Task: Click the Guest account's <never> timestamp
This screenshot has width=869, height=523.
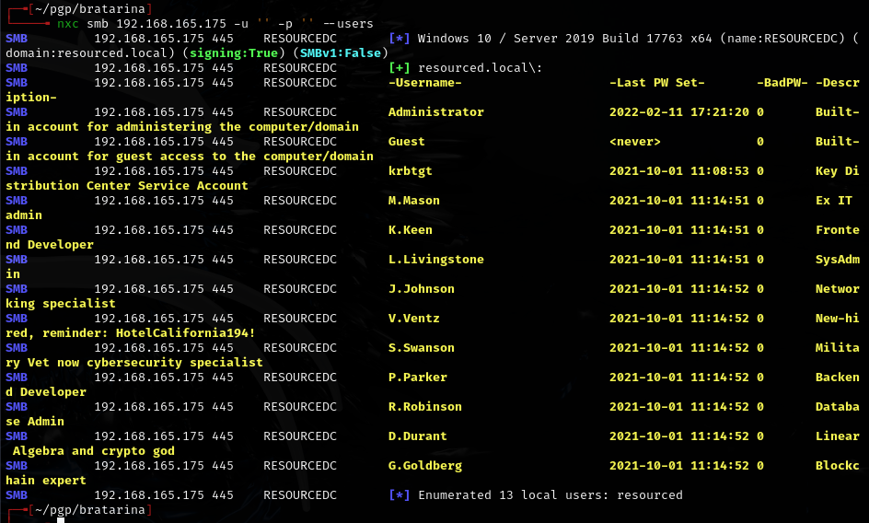Action: (x=635, y=142)
